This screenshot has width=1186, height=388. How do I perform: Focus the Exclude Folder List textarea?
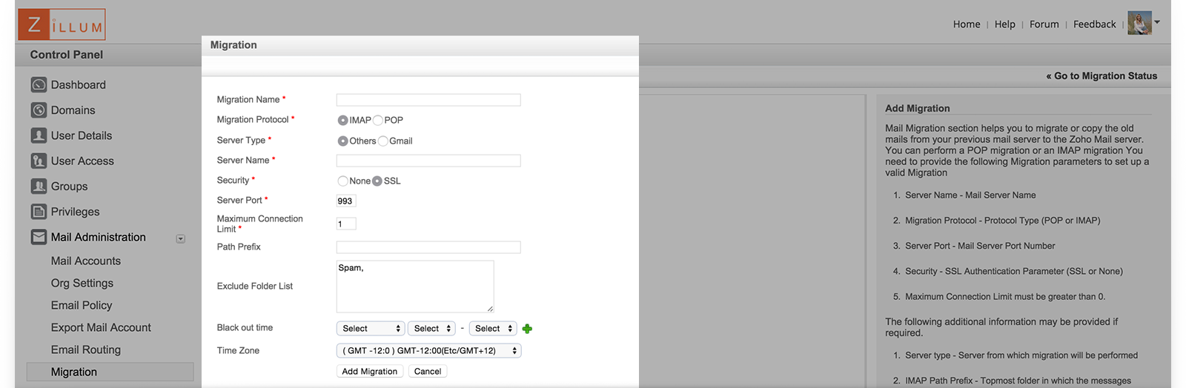(x=415, y=287)
